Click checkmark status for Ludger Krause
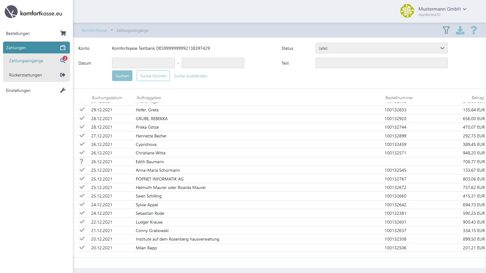Screen dimensions: 486x273 (x=82, y=222)
